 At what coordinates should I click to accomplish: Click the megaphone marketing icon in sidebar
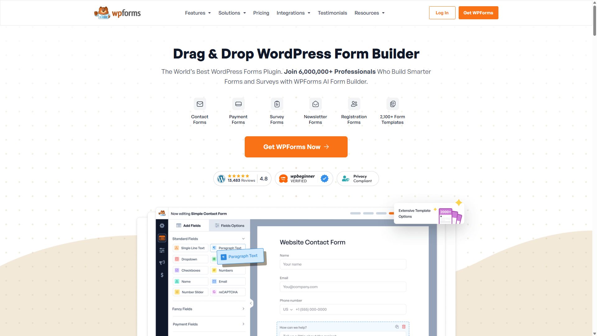pos(162,263)
